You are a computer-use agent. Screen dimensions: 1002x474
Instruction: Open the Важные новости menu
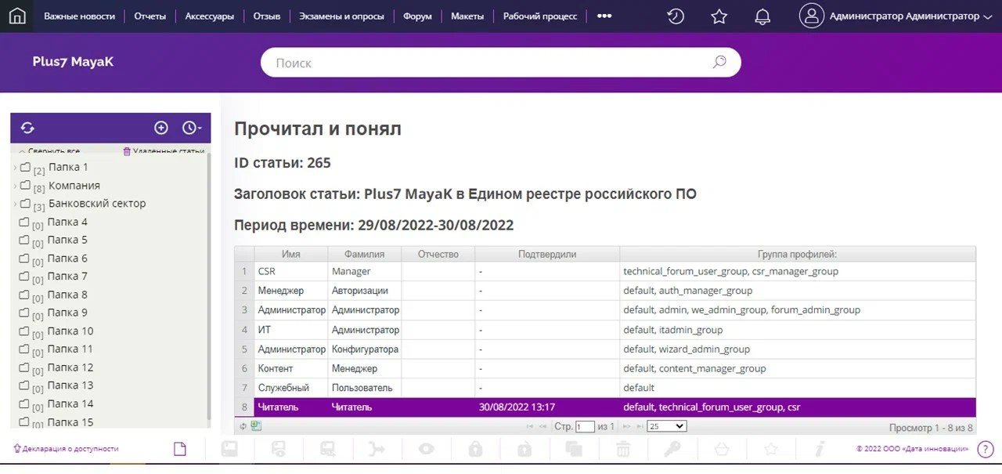coord(79,16)
